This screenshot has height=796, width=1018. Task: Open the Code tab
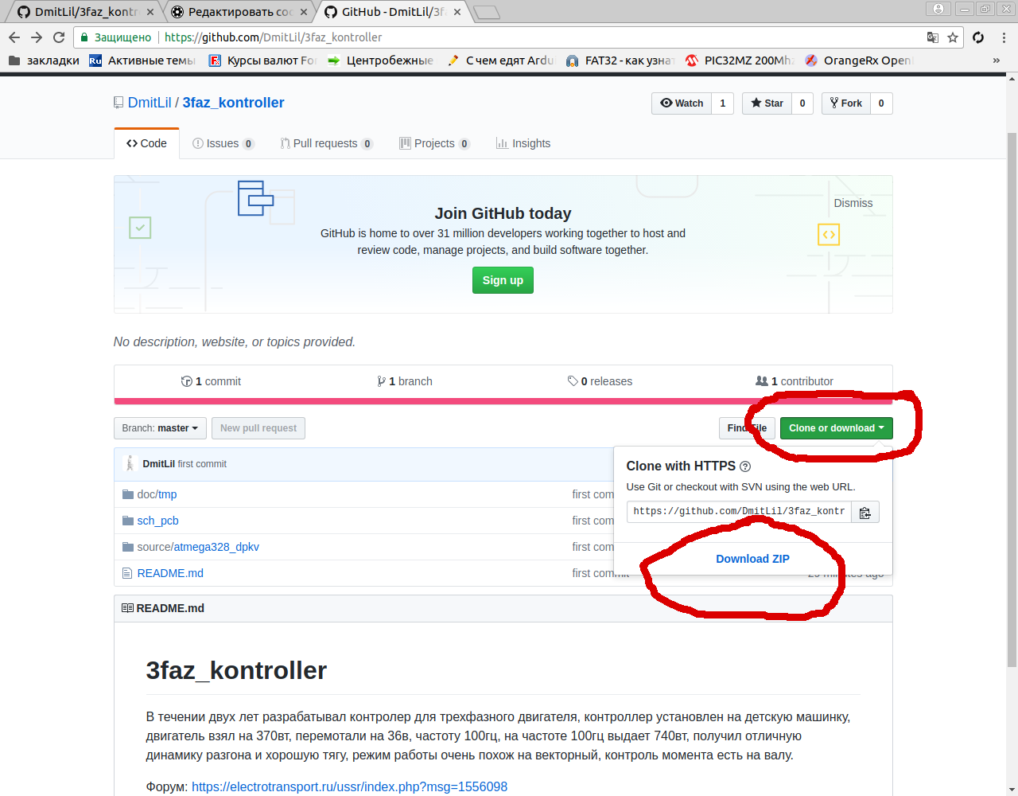(146, 143)
